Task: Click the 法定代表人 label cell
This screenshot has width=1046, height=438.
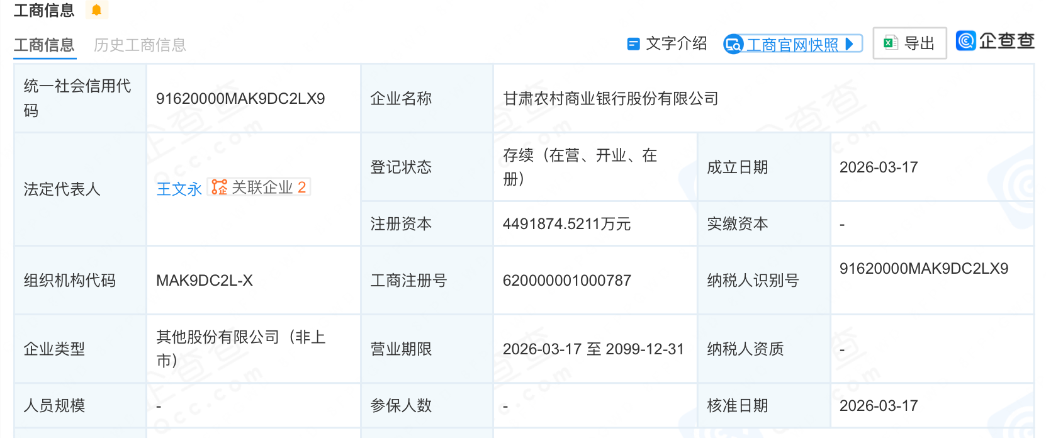Action: (x=80, y=189)
